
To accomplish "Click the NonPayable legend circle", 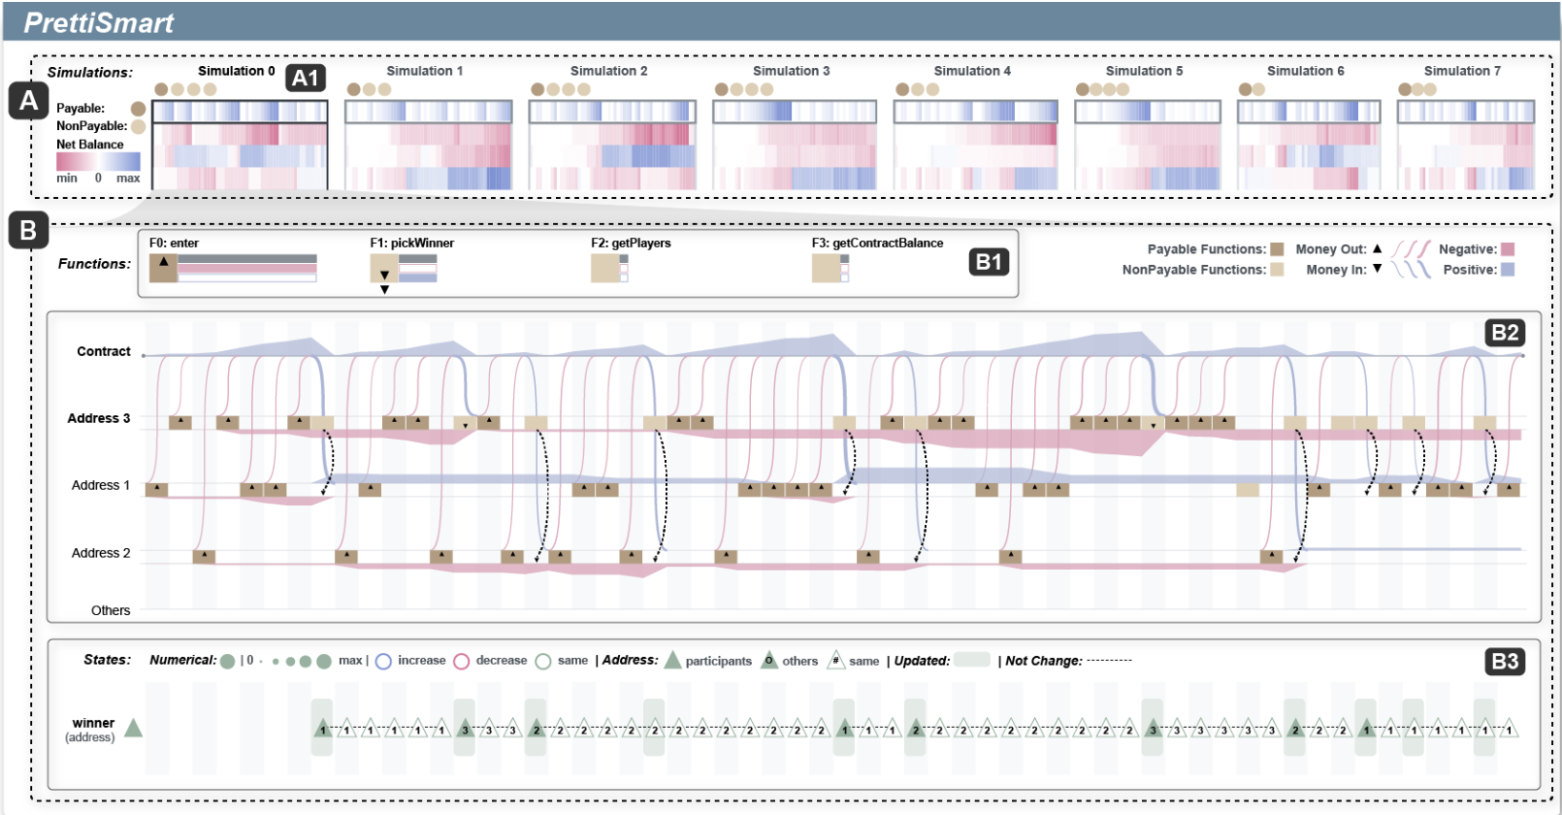I will [x=139, y=126].
